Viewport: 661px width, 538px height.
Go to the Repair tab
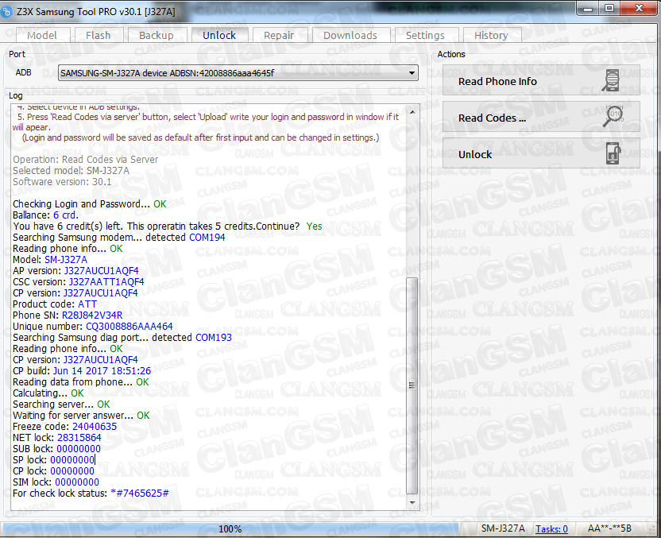coord(279,36)
